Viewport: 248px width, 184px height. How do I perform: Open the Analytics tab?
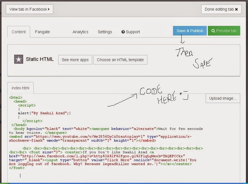point(80,32)
